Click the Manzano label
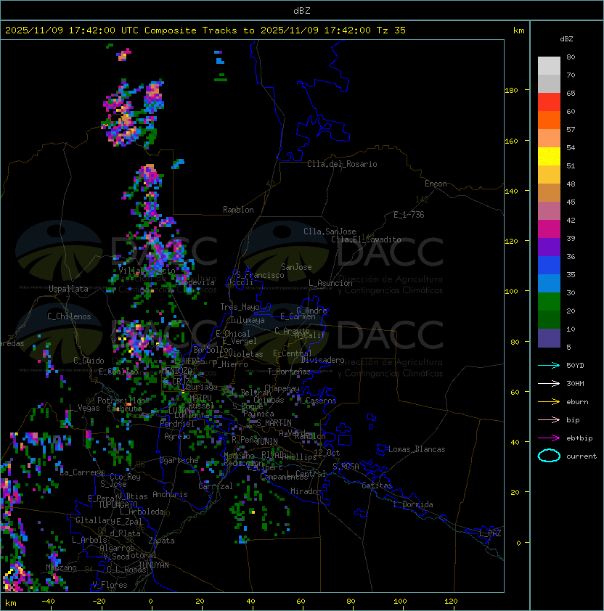 (x=61, y=567)
